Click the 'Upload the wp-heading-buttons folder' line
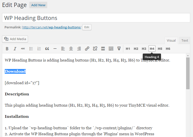The height and width of the screenshot is (137, 193). pyautogui.click(x=78, y=128)
